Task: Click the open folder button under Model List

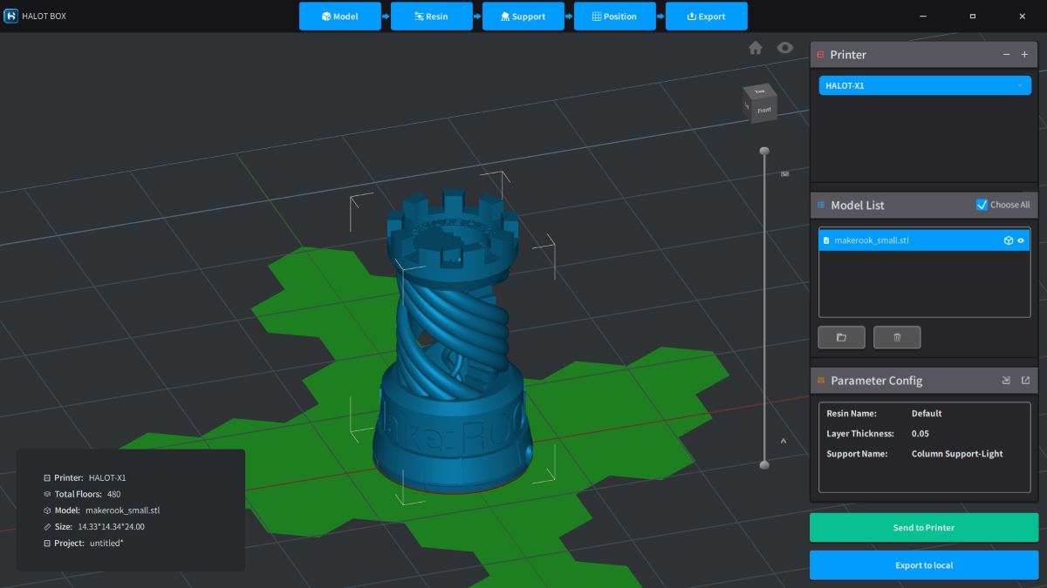Action: pos(842,337)
